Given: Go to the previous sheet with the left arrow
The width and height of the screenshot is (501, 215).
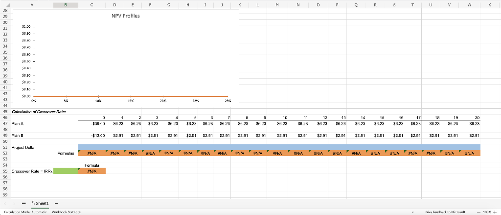Looking at the screenshot, I should point(5,203).
